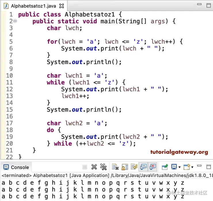Toggle Word Wrap in the Console toolbar
The width and height of the screenshot is (213, 201).
[x=134, y=167]
